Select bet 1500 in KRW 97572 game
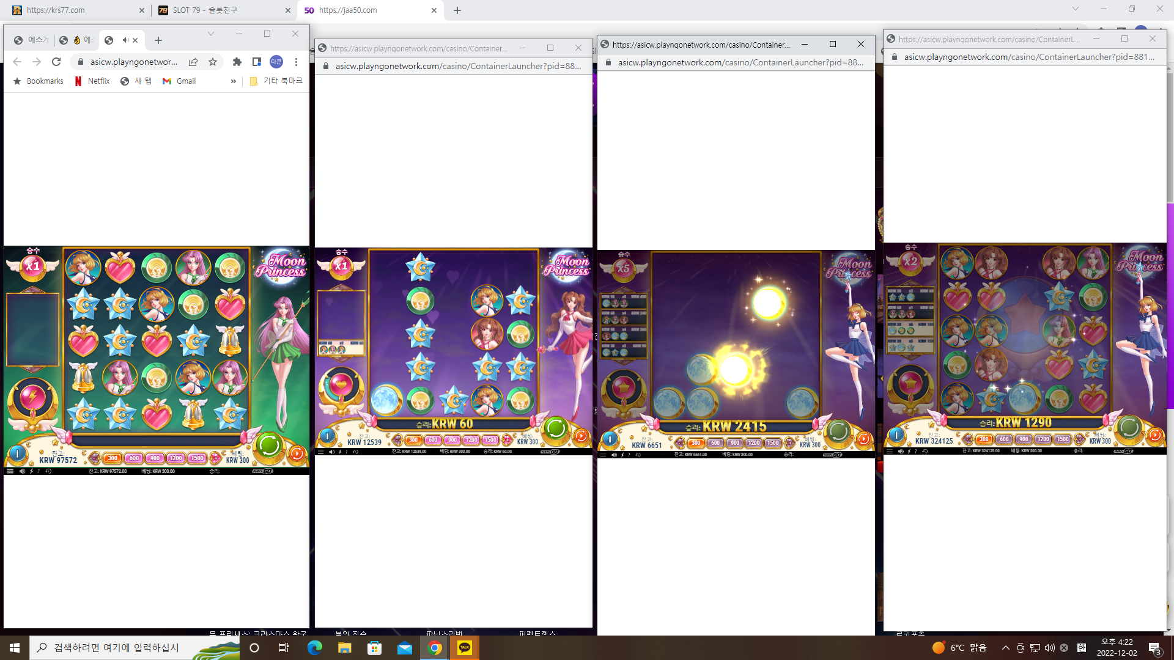The image size is (1174, 660). tap(197, 458)
